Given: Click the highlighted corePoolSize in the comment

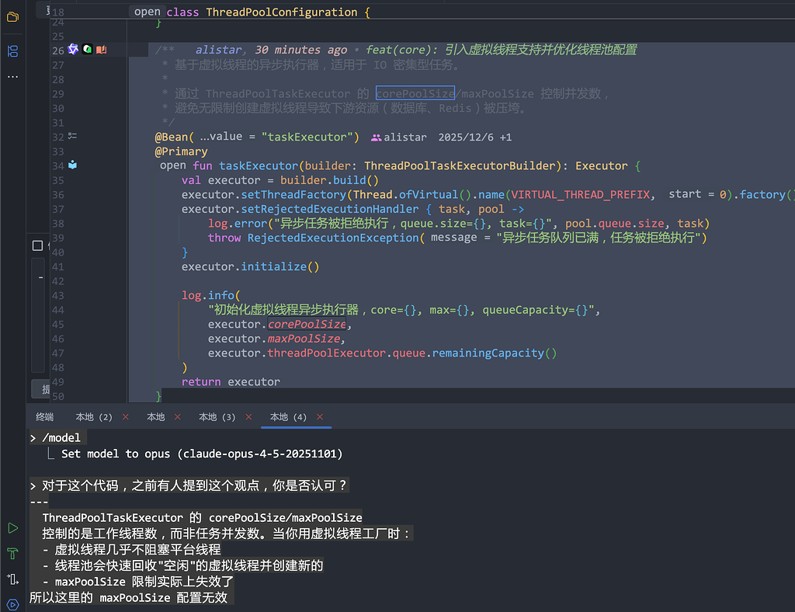Looking at the screenshot, I should tap(415, 93).
